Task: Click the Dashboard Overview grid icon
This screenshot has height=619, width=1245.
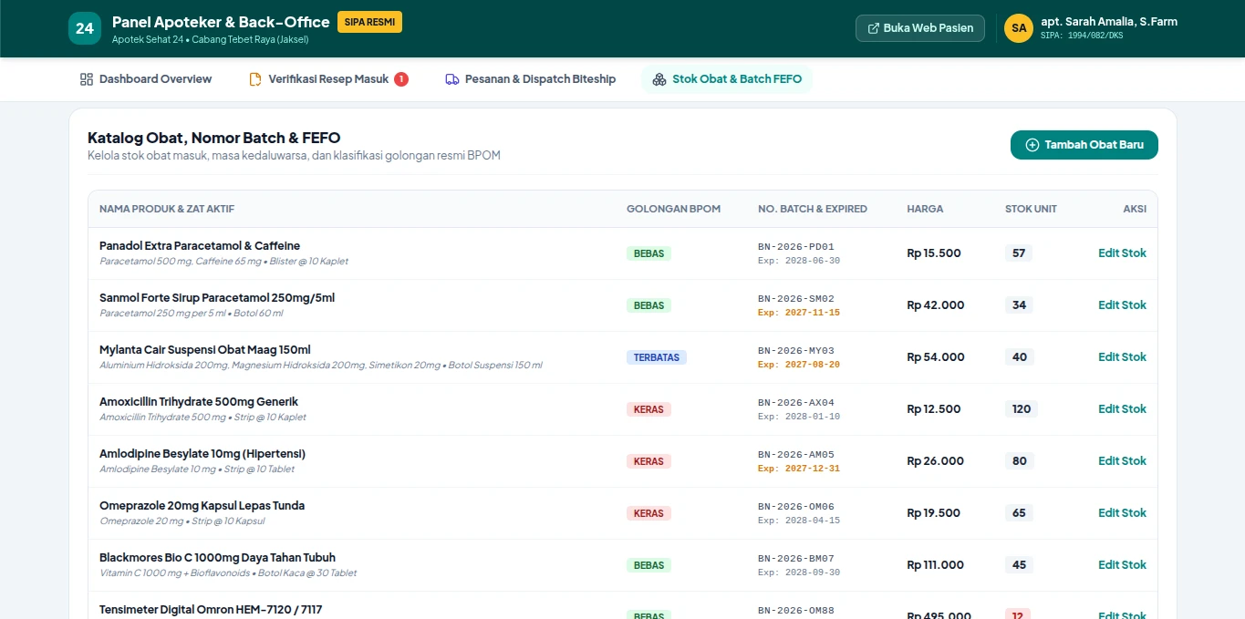Action: 87,79
